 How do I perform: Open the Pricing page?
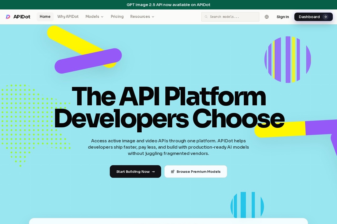click(117, 17)
